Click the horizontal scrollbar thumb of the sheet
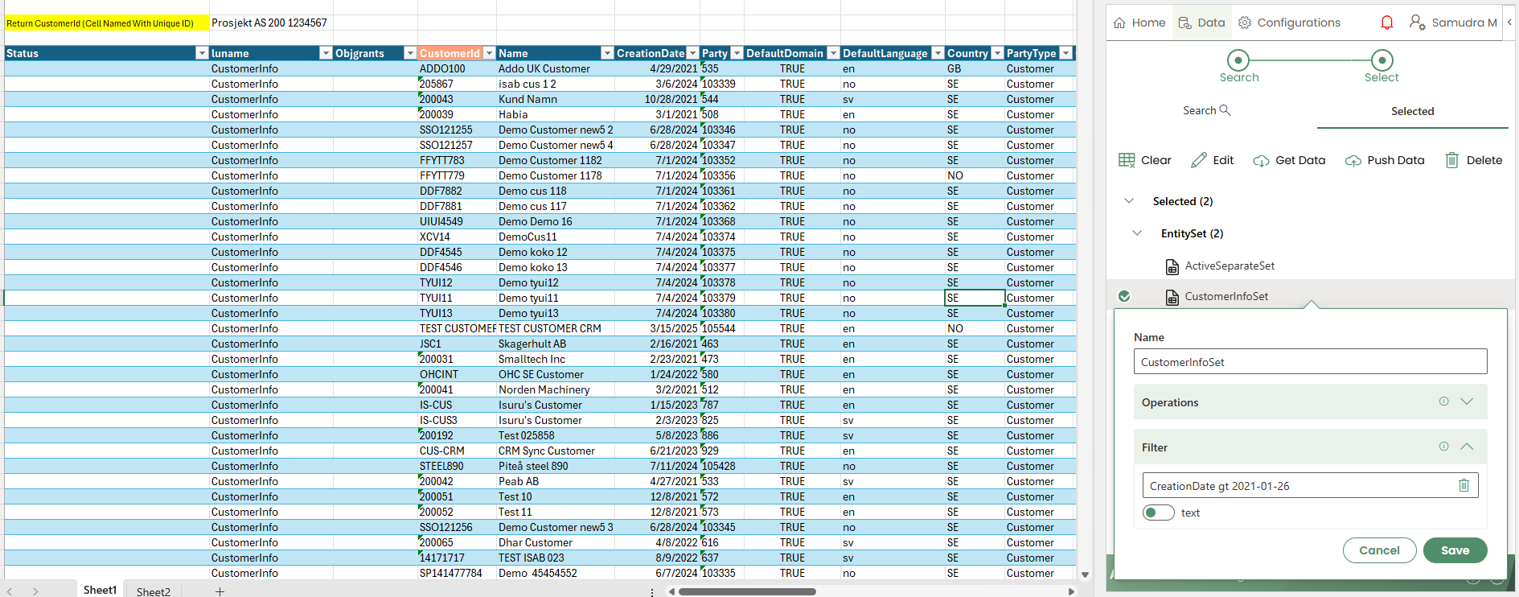 (x=746, y=591)
